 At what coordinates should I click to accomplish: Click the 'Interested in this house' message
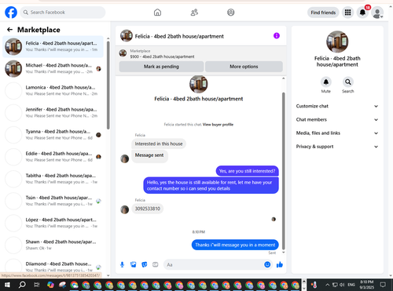coord(159,144)
